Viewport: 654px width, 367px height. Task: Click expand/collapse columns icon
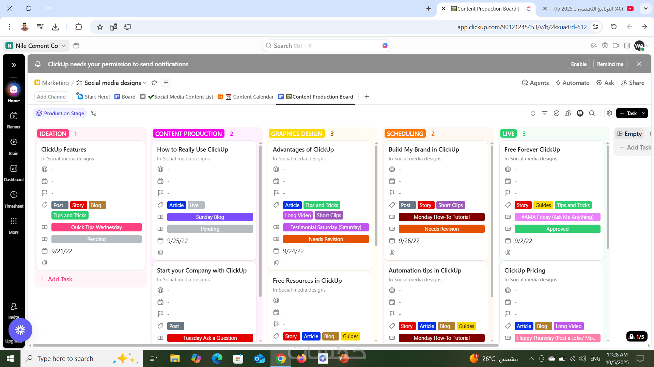tap(533, 113)
